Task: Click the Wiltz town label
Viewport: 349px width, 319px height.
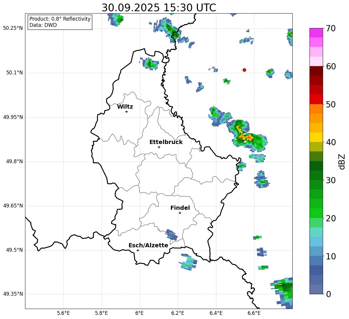Action: point(125,107)
